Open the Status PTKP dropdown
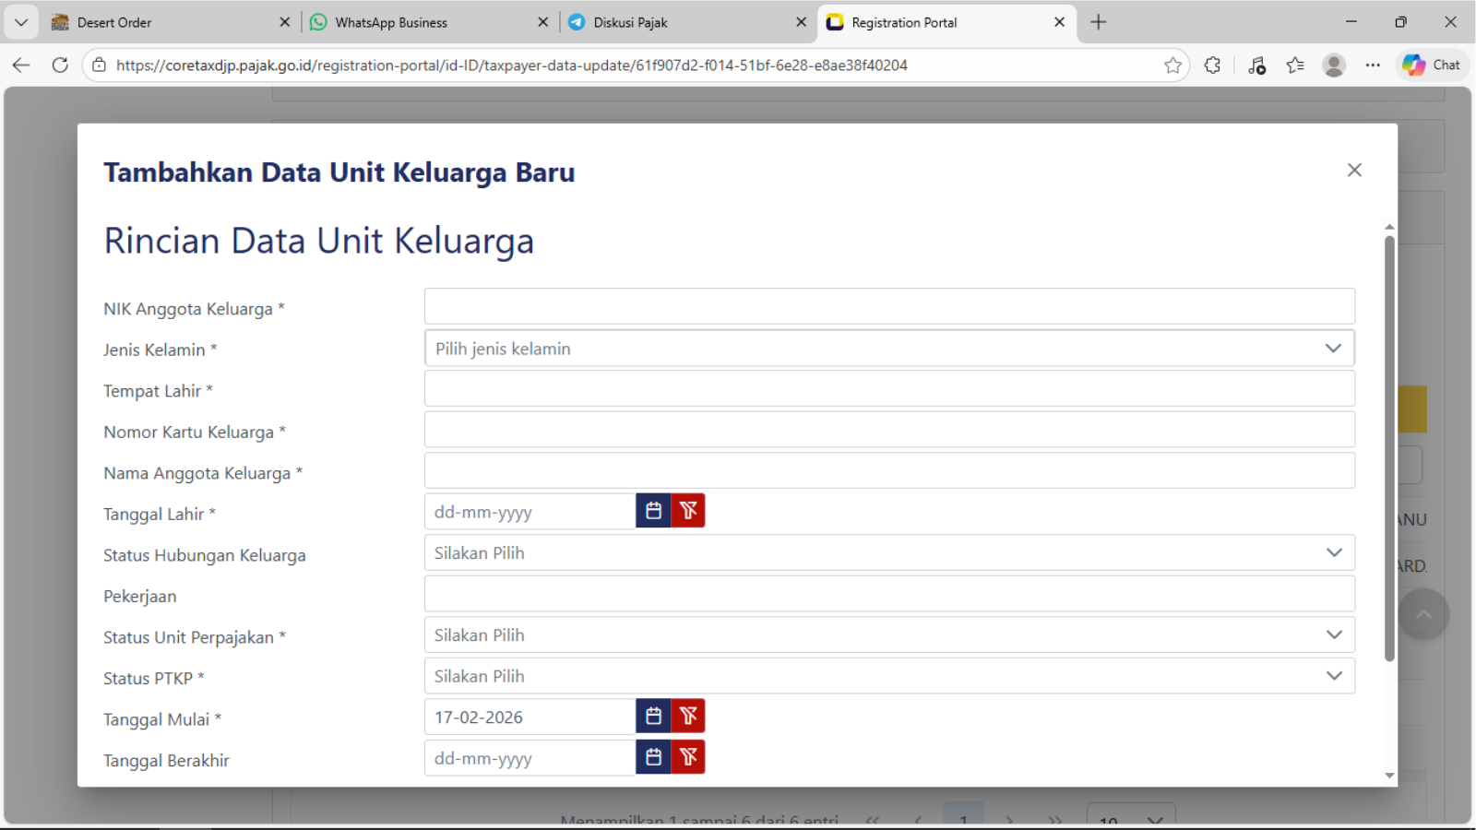Viewport: 1476px width, 830px height. (x=888, y=676)
